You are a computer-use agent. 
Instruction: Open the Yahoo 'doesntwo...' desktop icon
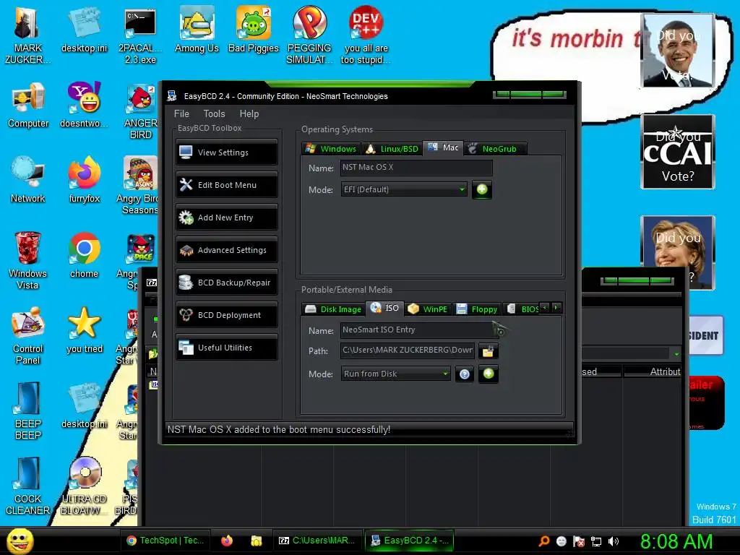tap(84, 106)
